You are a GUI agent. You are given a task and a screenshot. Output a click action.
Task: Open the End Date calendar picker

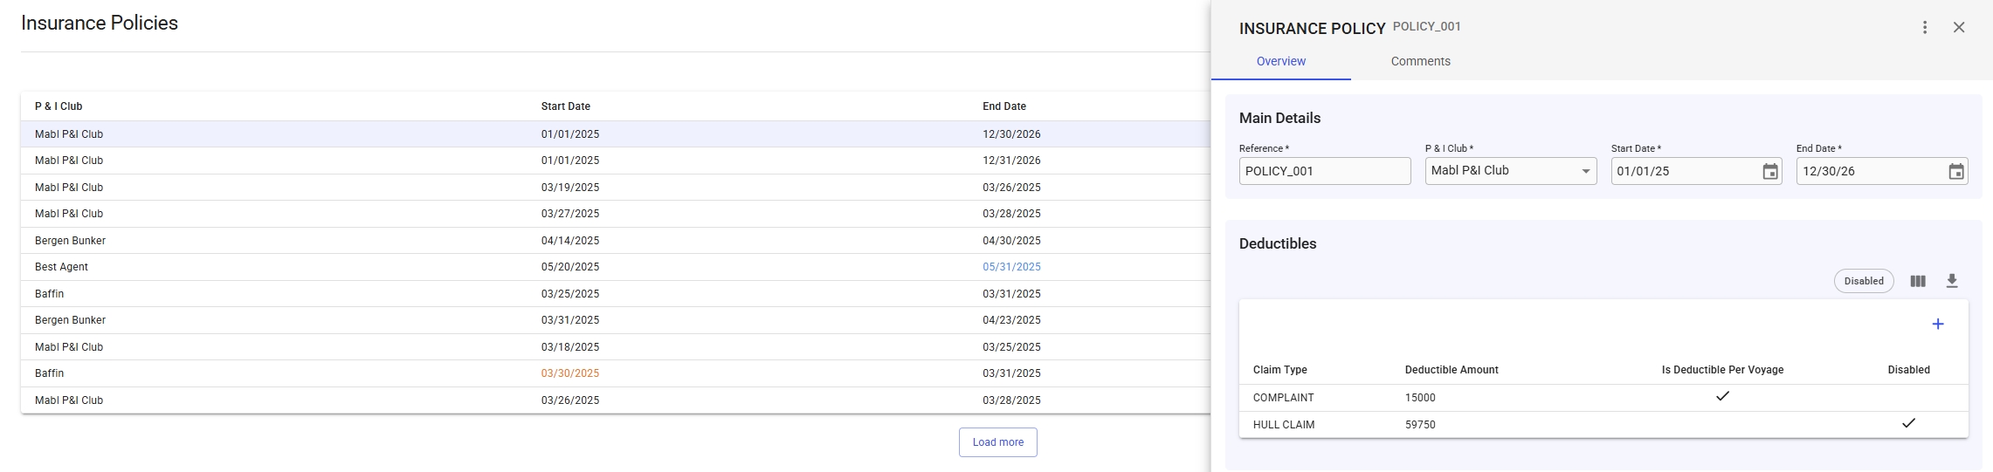click(x=1955, y=172)
